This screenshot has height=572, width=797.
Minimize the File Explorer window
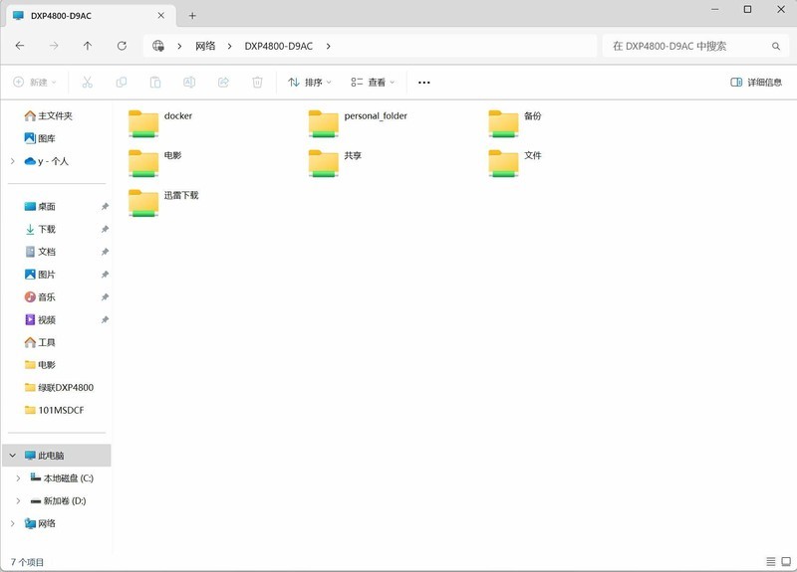click(x=714, y=9)
